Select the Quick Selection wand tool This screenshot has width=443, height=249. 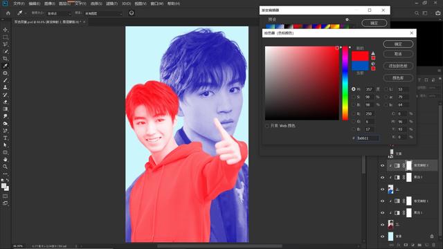coord(5,51)
